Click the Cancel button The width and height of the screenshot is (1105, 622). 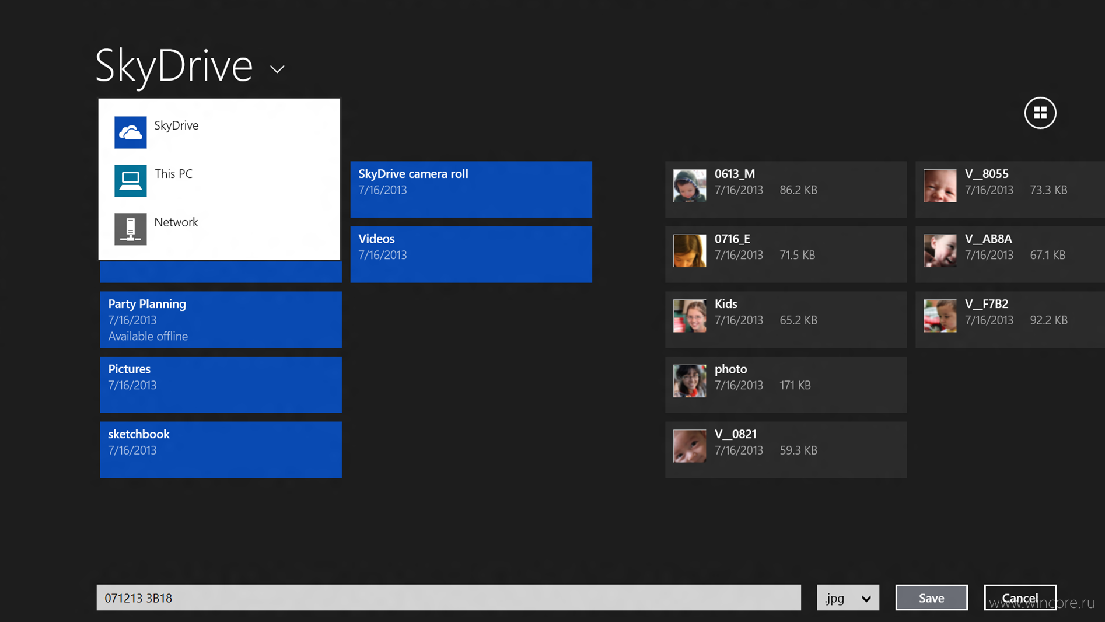(1020, 597)
